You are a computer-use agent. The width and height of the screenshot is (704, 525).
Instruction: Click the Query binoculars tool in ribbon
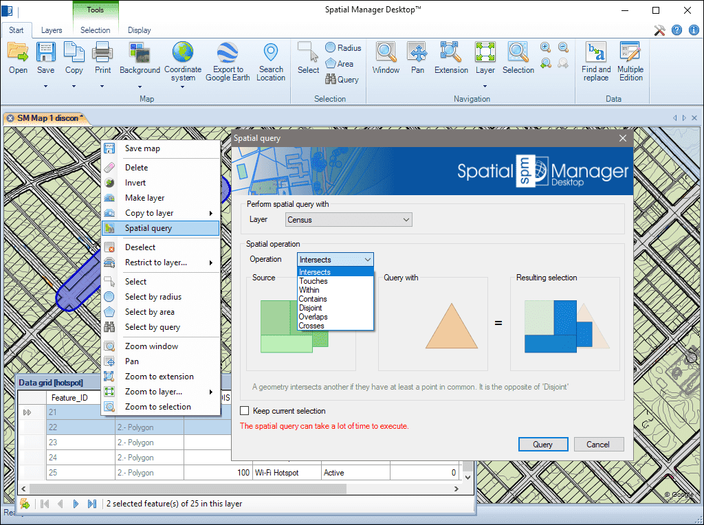click(342, 80)
